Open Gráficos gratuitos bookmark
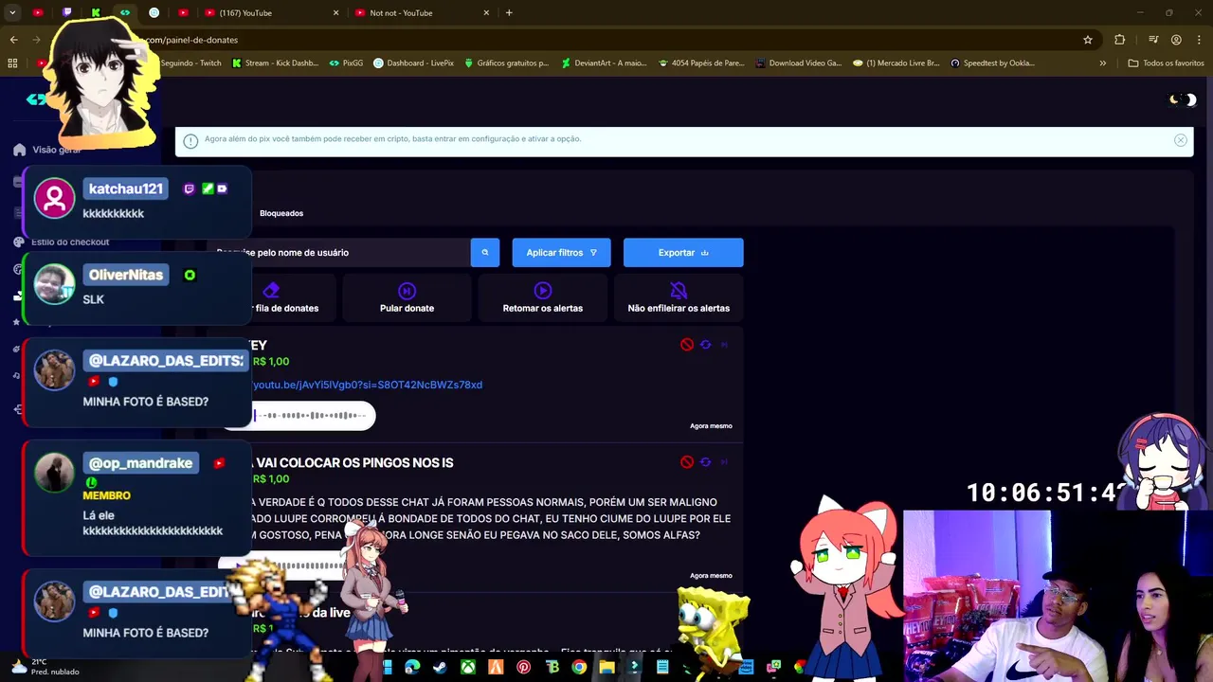 coord(506,63)
